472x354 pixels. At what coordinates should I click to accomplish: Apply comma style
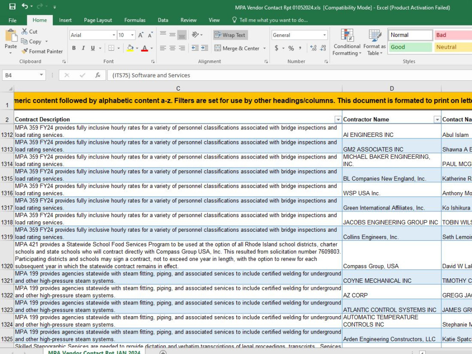coord(300,48)
